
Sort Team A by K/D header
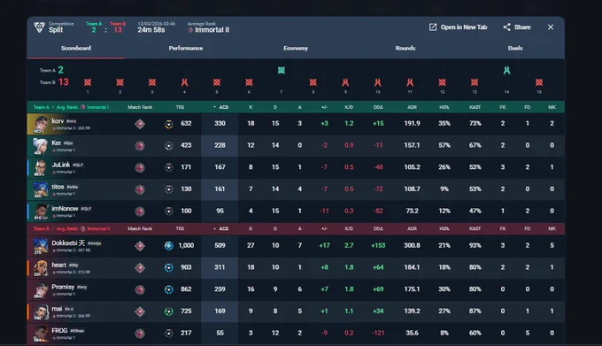pyautogui.click(x=349, y=107)
